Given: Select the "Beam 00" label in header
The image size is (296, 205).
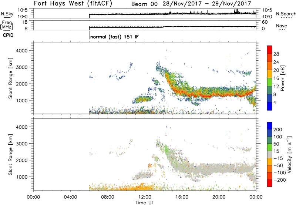Looking at the screenshot, I should coord(144,4).
